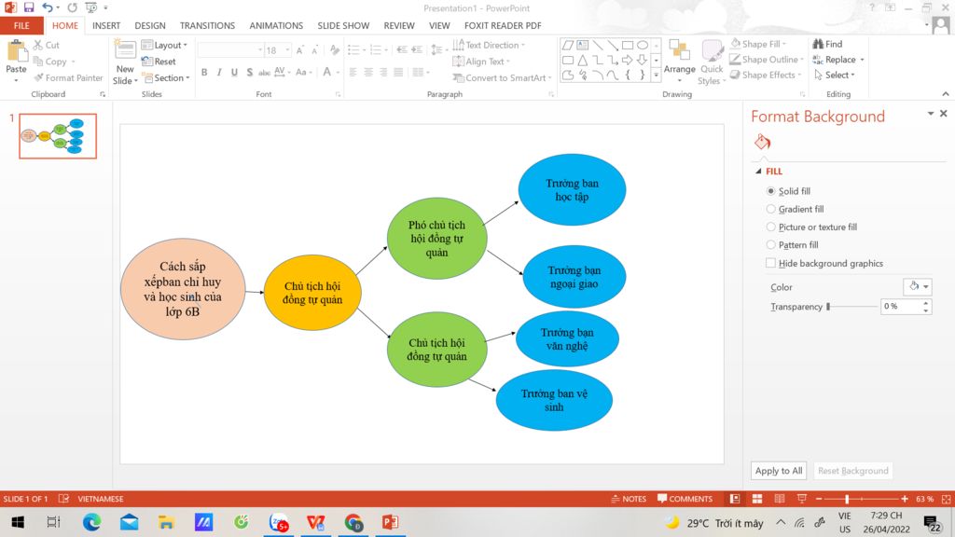Insert a New Slide
Screen dimensions: 955x537
125,62
